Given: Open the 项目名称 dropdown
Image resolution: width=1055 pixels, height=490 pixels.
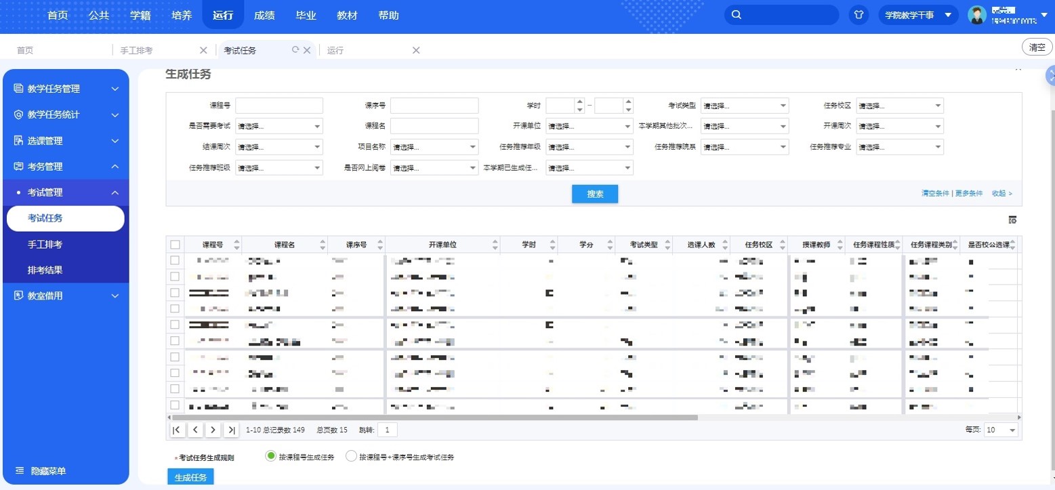Looking at the screenshot, I should tap(434, 147).
